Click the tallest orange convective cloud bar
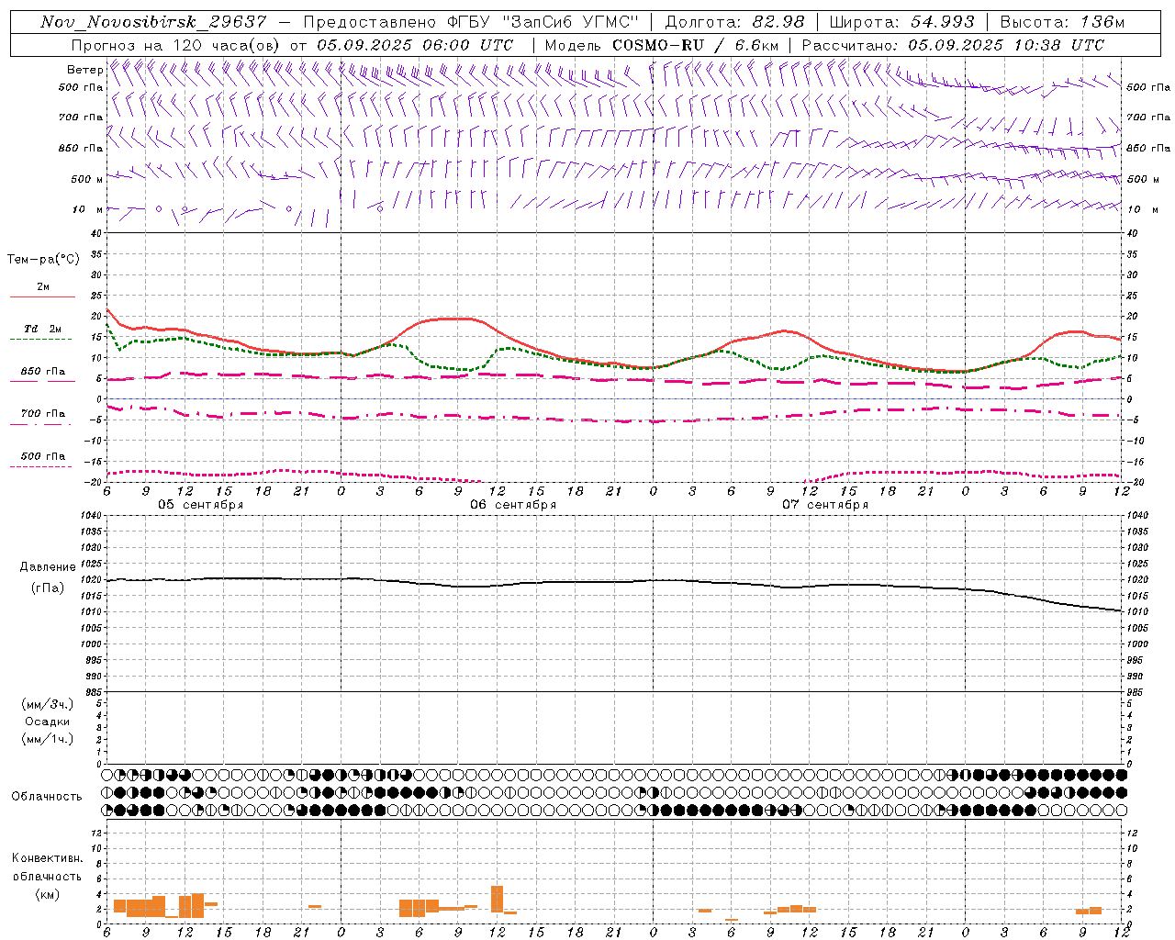The height and width of the screenshot is (940, 1175). click(x=498, y=899)
